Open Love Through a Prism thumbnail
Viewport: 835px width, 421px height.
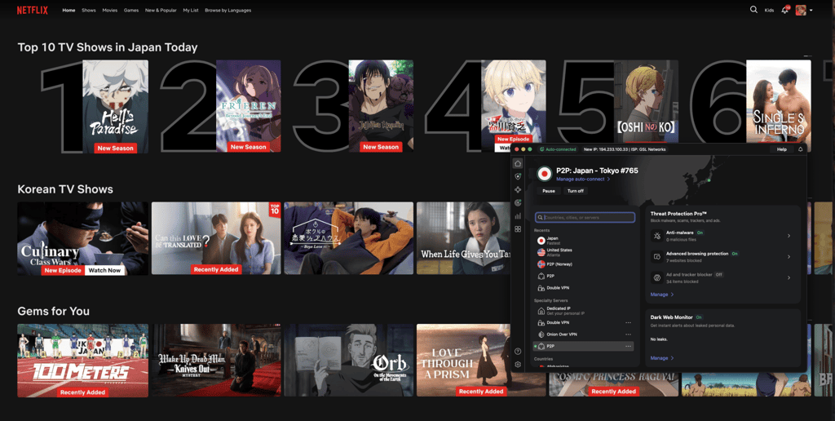tap(463, 361)
